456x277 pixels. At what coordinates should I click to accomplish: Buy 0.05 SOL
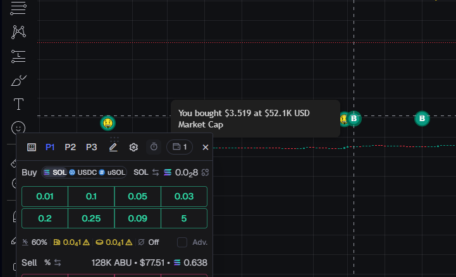(x=137, y=196)
